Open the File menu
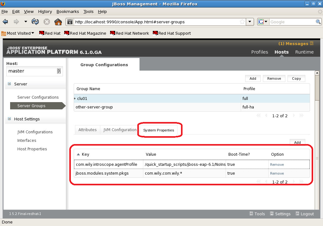This screenshot has height=226, width=323. click(x=4, y=11)
